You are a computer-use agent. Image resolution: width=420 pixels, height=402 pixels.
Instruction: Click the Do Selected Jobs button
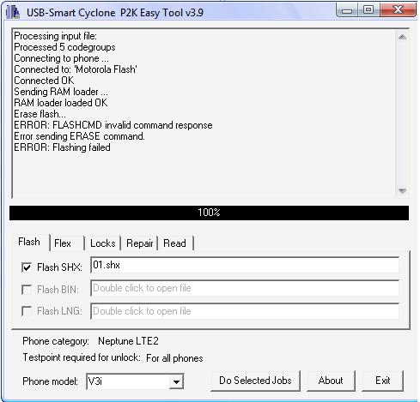(x=255, y=381)
